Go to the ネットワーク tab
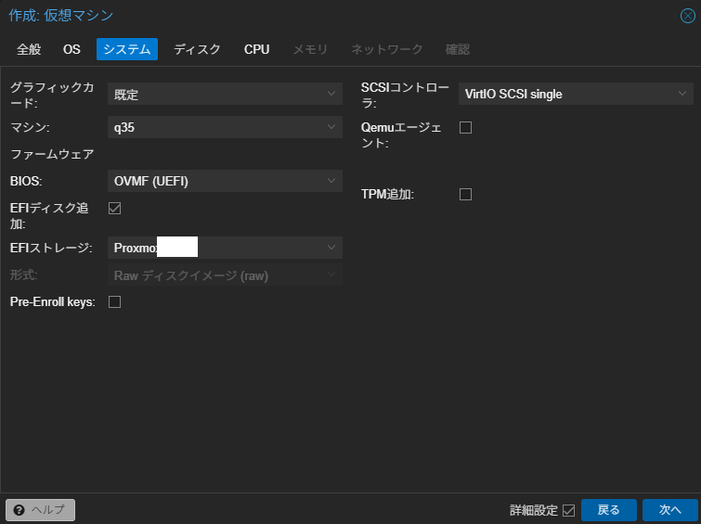 tap(387, 49)
